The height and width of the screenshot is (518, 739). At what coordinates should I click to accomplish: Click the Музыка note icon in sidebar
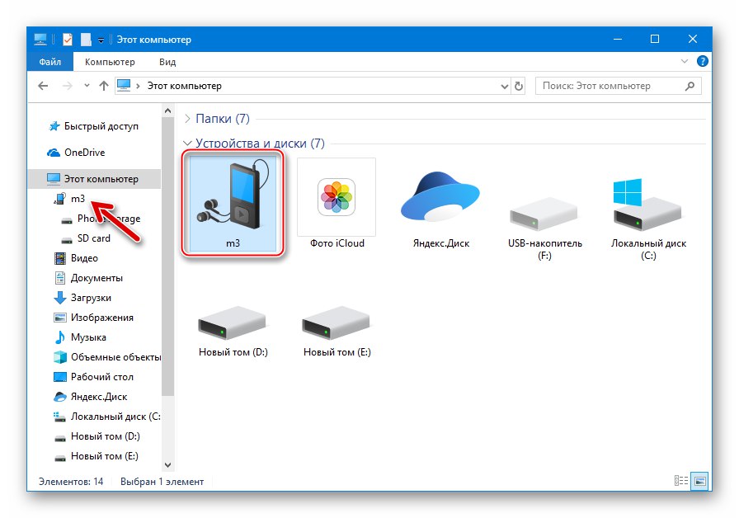[60, 337]
